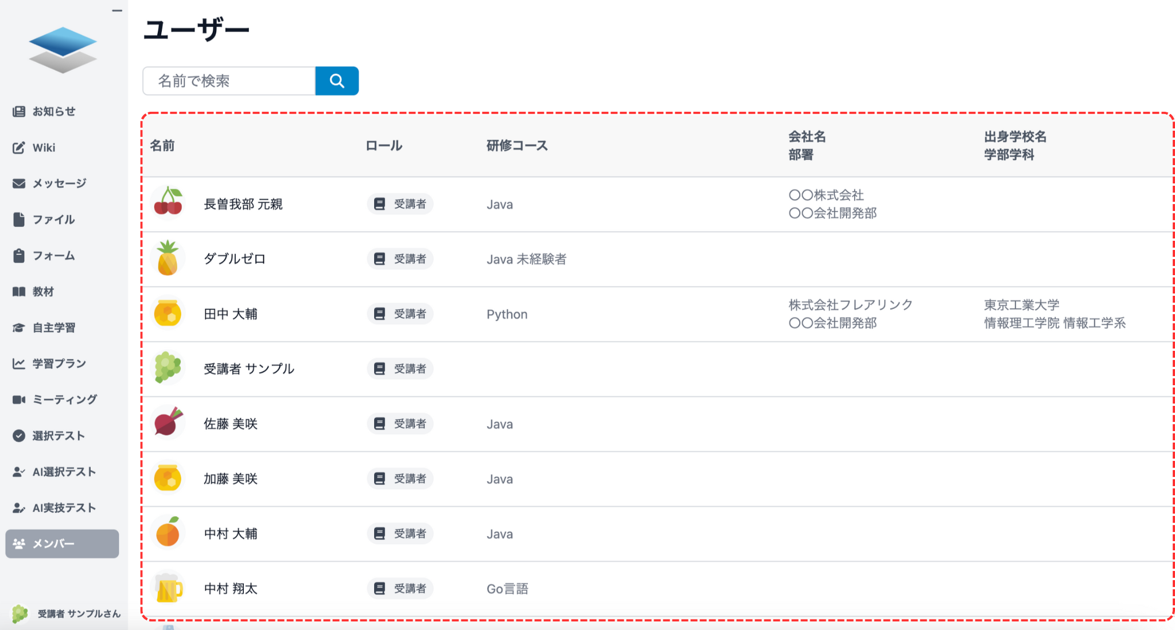Click the cherry avatar of 長曽我部 元親
The image size is (1175, 630).
pos(168,203)
